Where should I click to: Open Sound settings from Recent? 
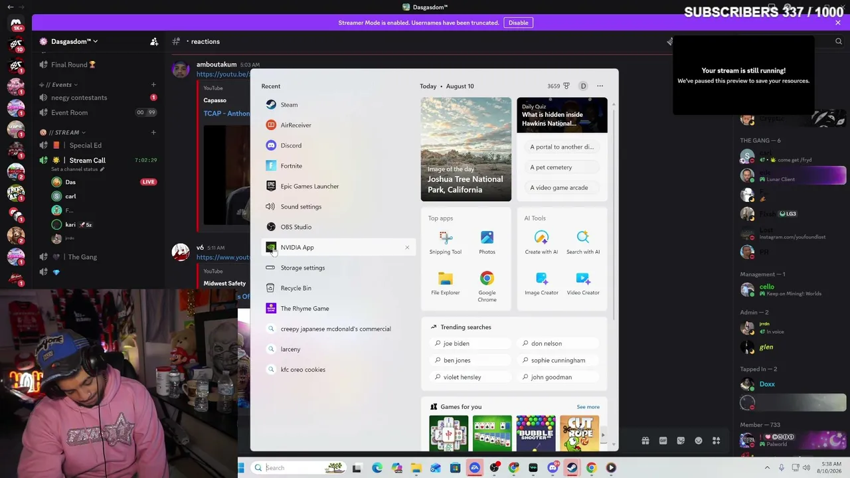(339, 206)
